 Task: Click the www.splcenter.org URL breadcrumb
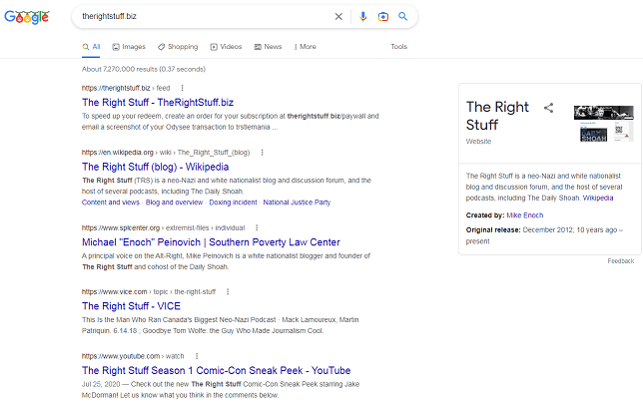tap(163, 227)
